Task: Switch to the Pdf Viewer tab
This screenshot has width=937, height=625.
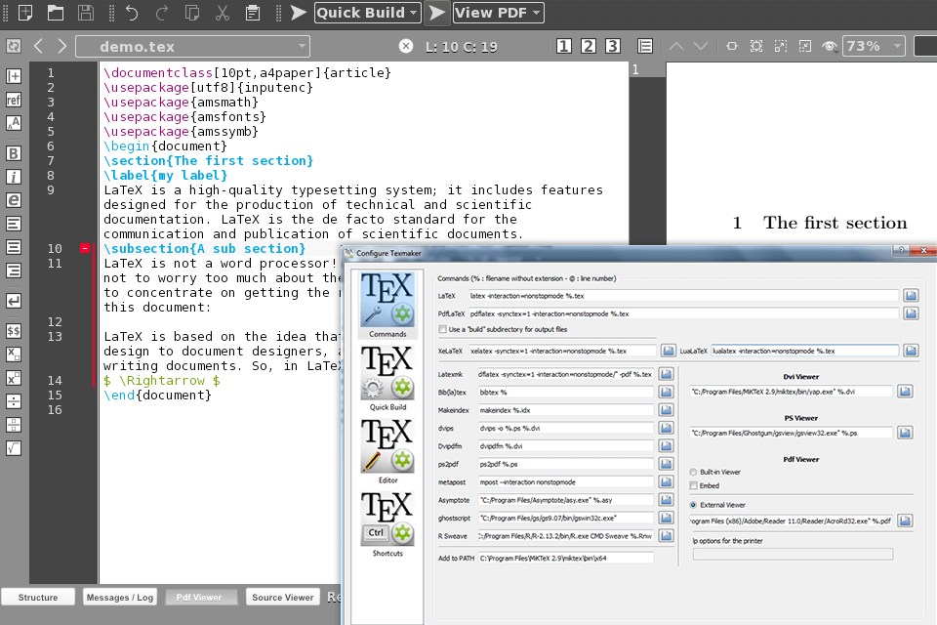Action: click(199, 597)
